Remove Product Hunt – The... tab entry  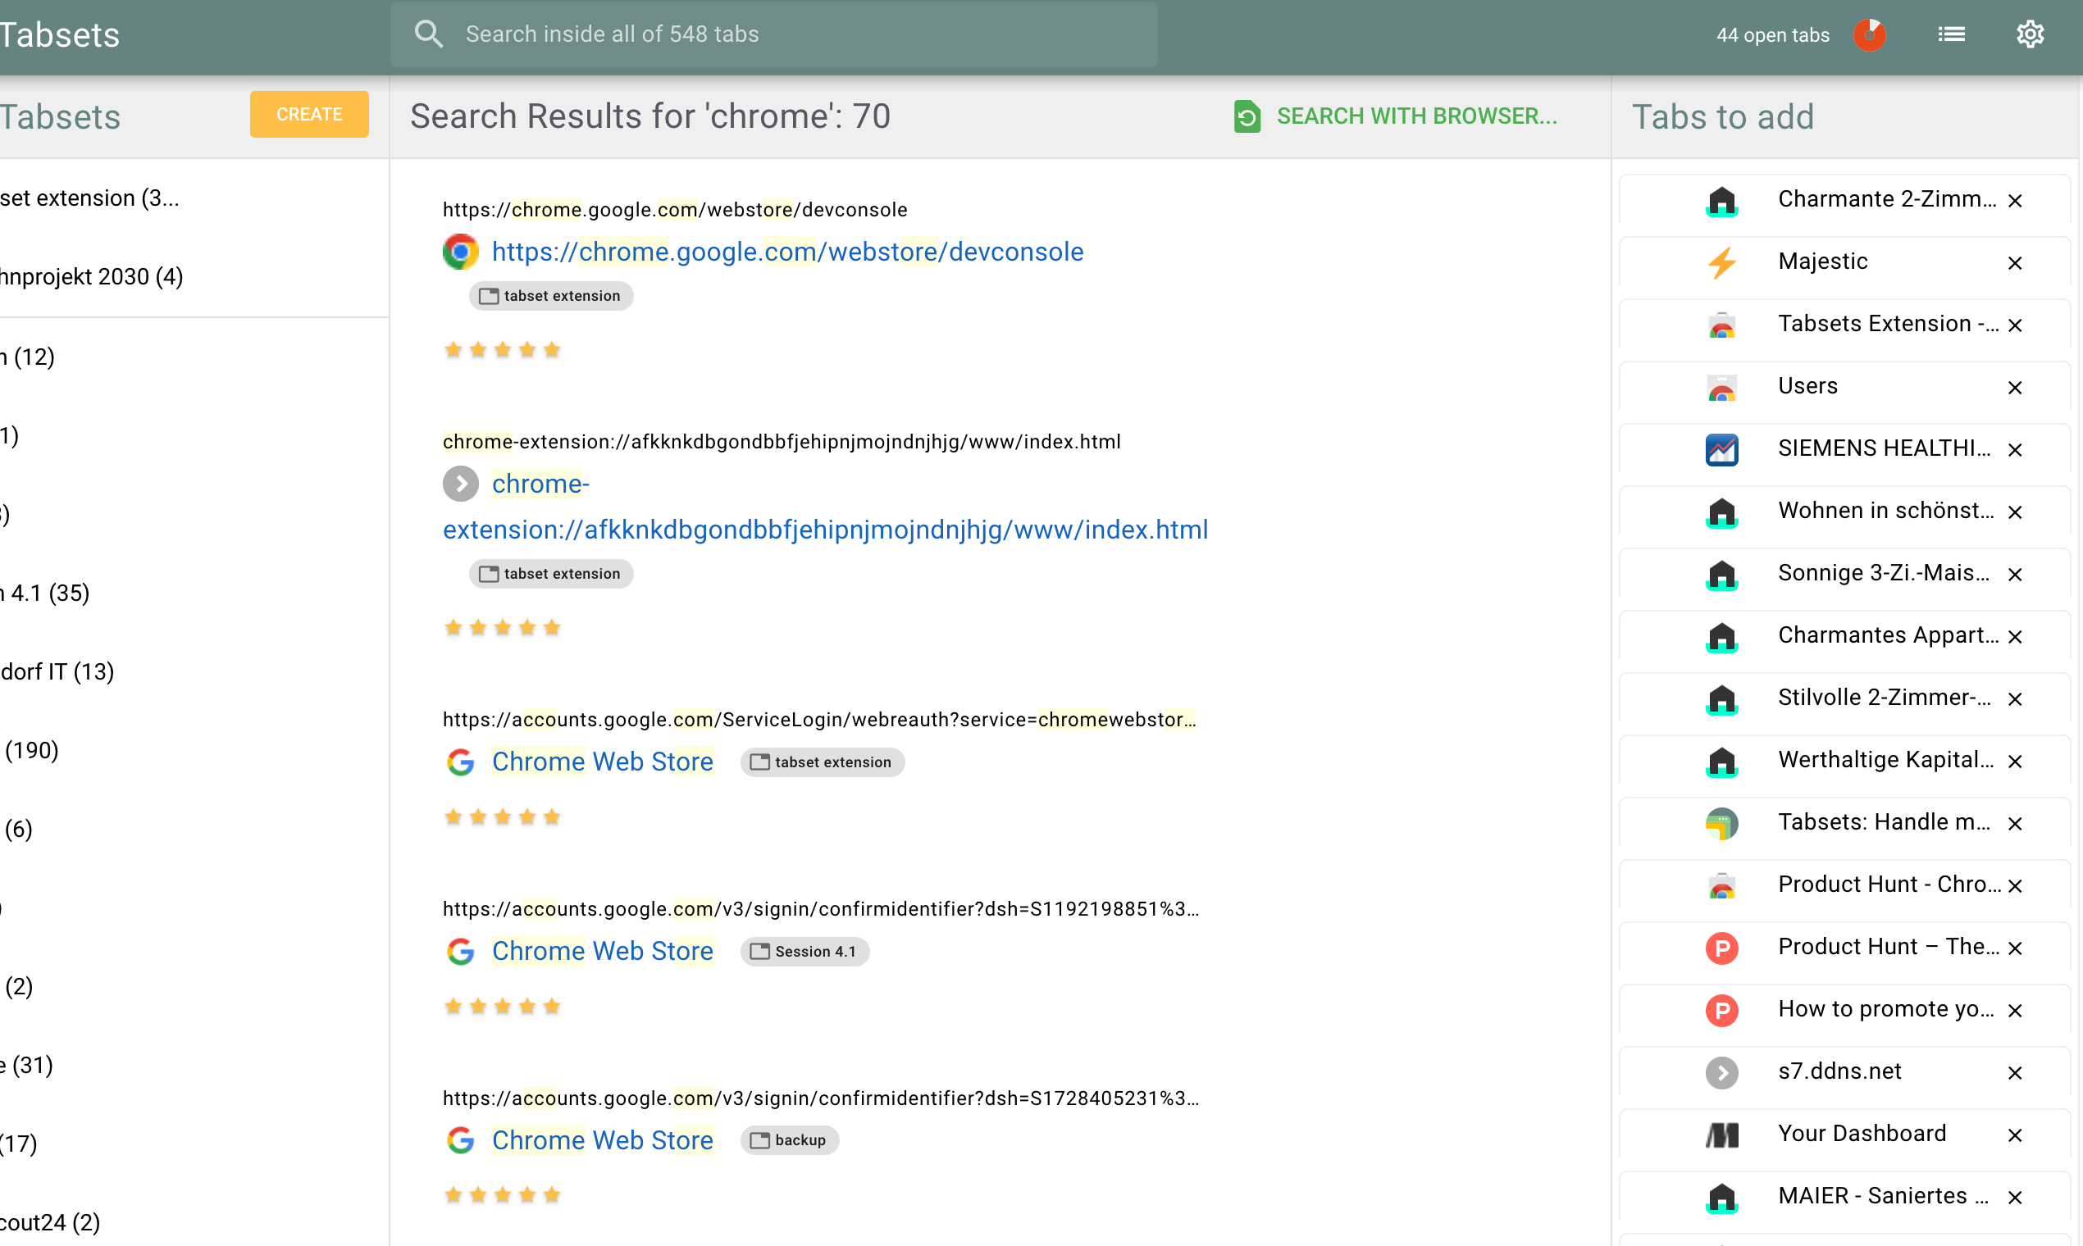tap(2014, 948)
